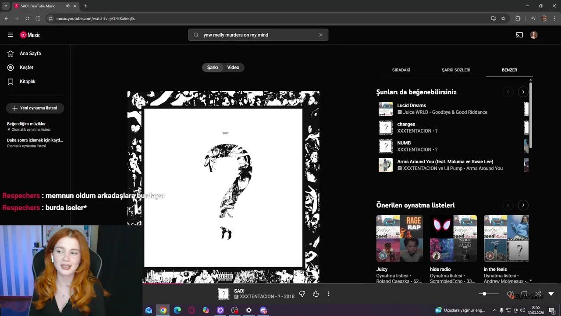This screenshot has width=561, height=316.
Task: Create Yeni oynatma listesi
Action: (35, 108)
